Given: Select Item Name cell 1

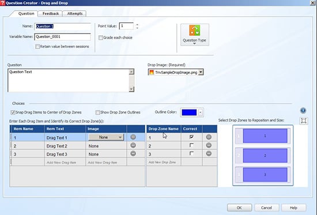Looking at the screenshot, I should click(28, 138).
